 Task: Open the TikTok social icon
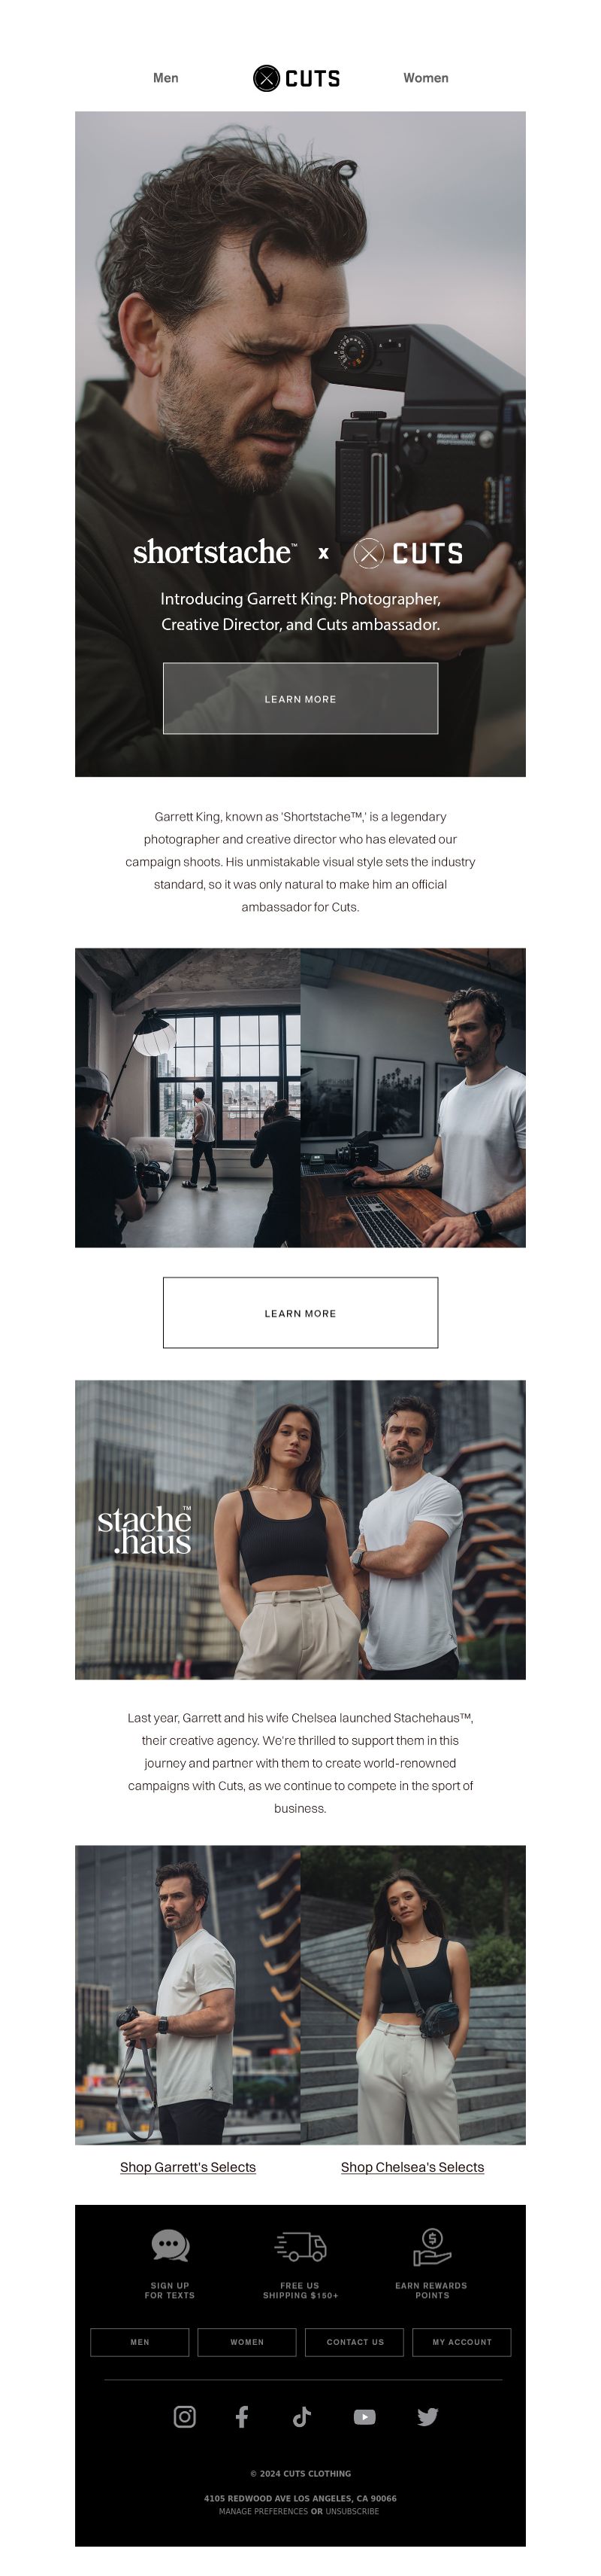tap(301, 2416)
